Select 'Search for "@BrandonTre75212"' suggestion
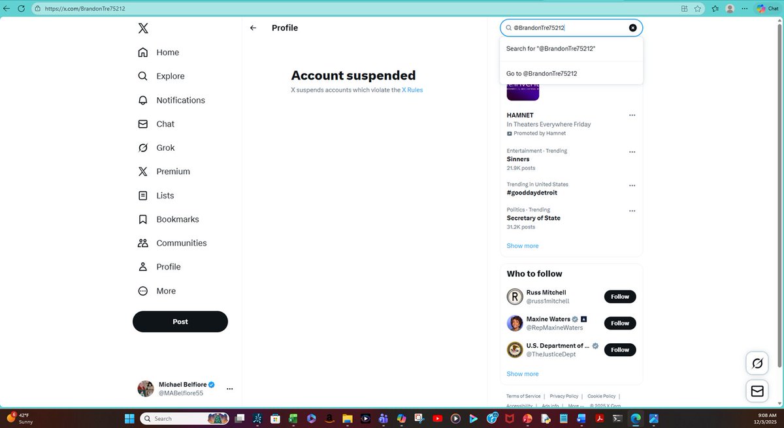Viewport: 784px width, 428px height. coord(572,49)
